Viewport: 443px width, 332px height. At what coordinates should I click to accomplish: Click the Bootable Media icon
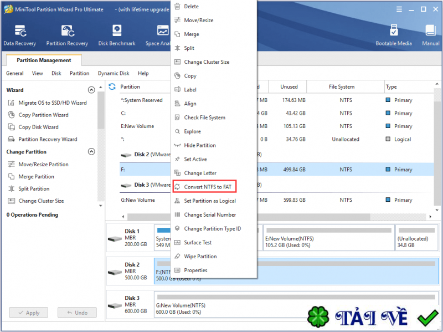[394, 35]
